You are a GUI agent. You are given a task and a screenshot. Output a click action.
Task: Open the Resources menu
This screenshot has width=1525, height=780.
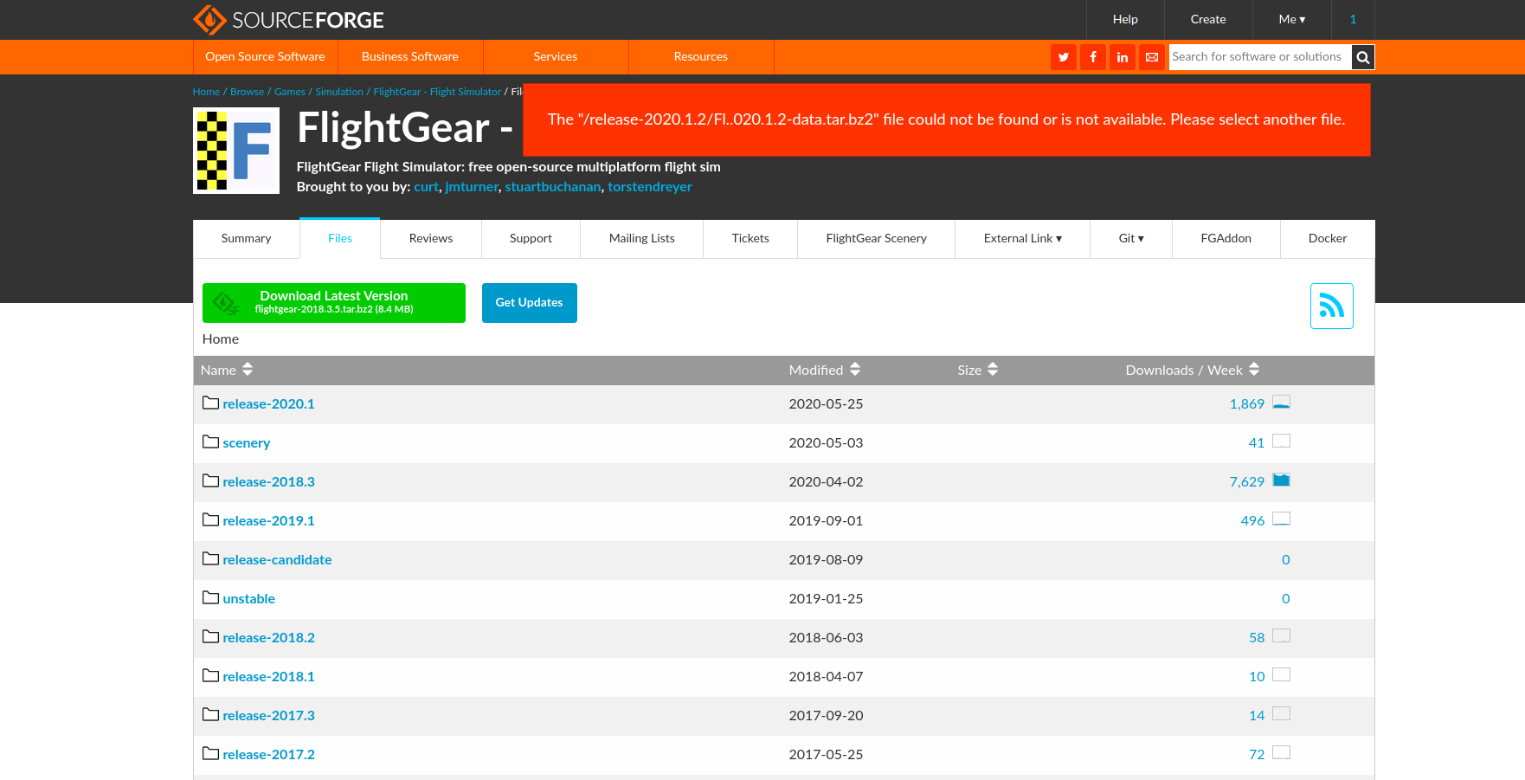701,56
